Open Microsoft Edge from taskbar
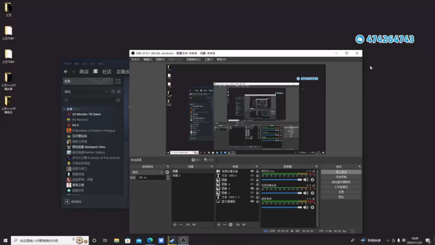 (x=150, y=240)
